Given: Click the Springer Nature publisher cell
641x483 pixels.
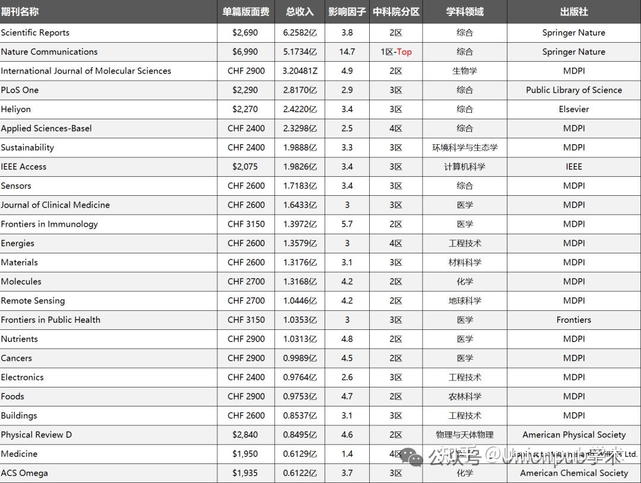Looking at the screenshot, I should tap(573, 33).
